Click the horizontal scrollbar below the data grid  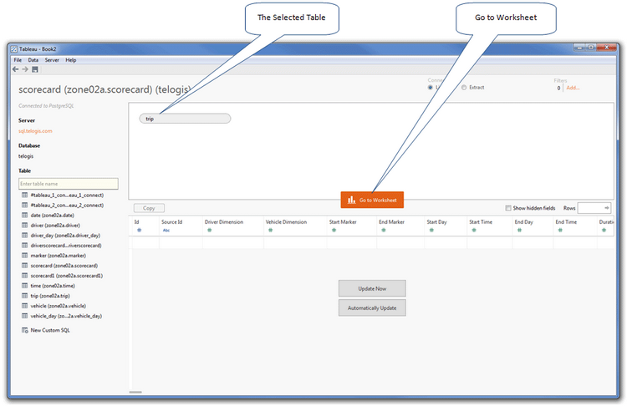pyautogui.click(x=135, y=392)
